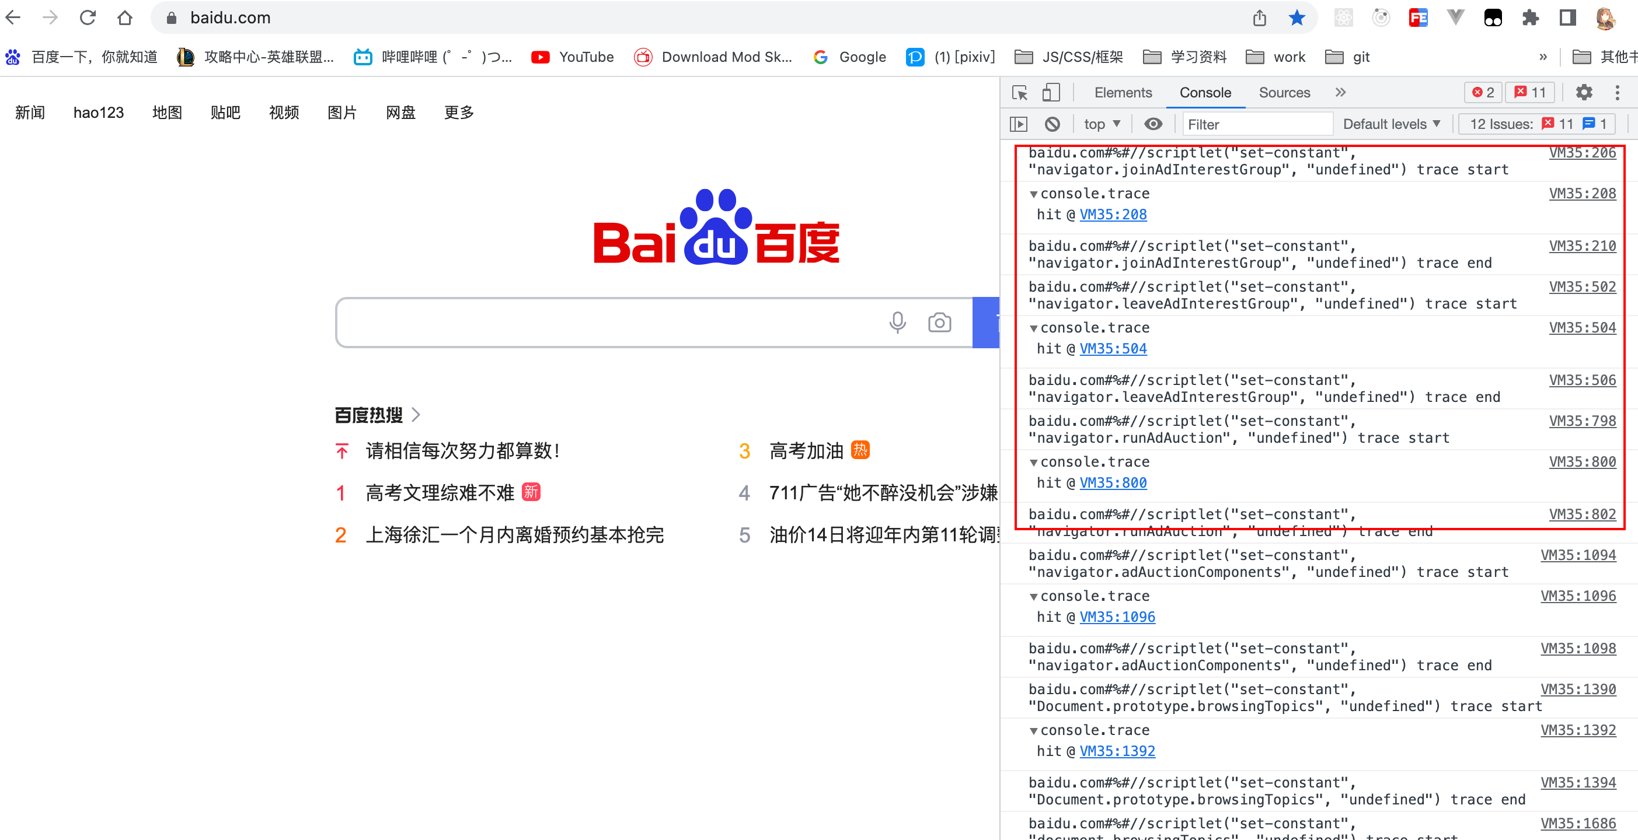
Task: Click the clear console icon
Action: (1052, 124)
